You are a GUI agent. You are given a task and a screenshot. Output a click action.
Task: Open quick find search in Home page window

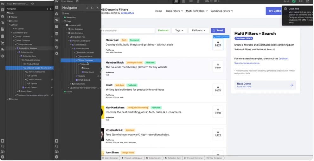(x=57, y=146)
